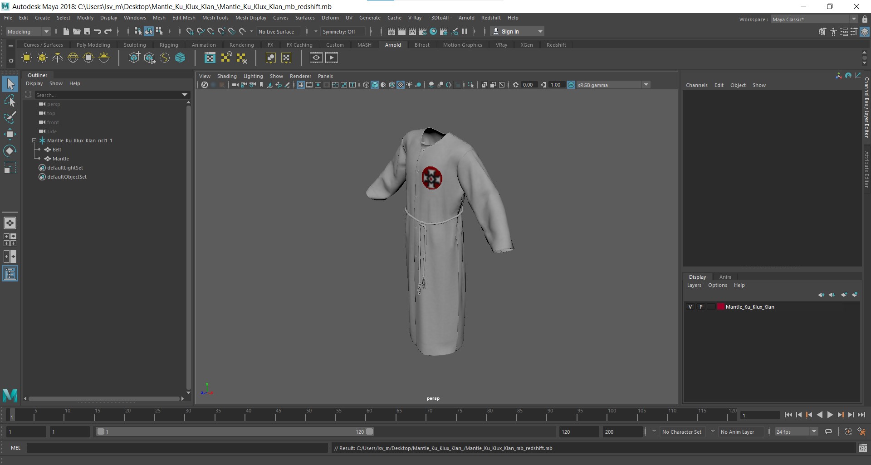The image size is (871, 465).
Task: Select the arrow Select tool
Action: 10,84
